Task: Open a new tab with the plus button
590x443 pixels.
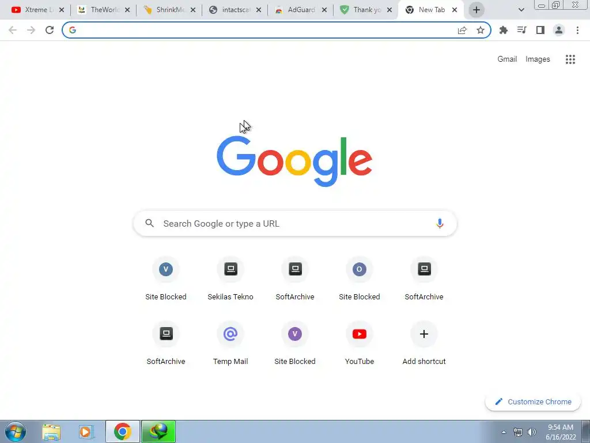Action: [476, 10]
